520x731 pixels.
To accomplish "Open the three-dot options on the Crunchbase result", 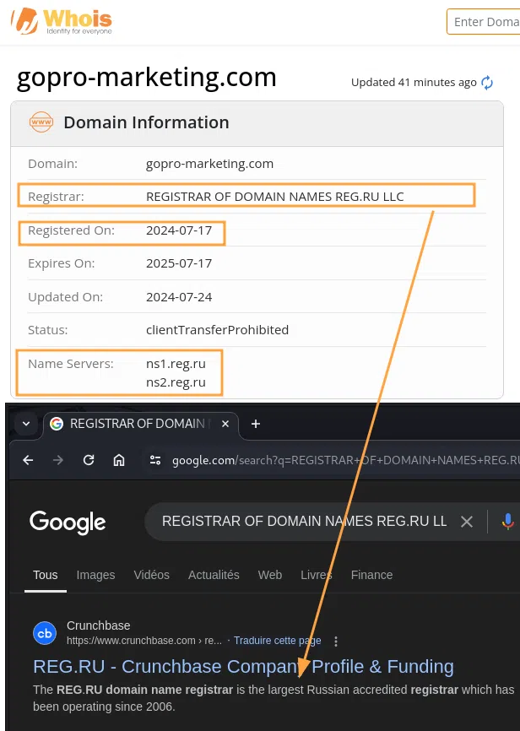I will coord(336,641).
